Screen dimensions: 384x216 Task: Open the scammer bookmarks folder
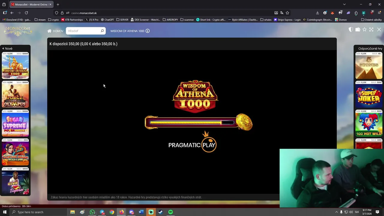[187, 20]
